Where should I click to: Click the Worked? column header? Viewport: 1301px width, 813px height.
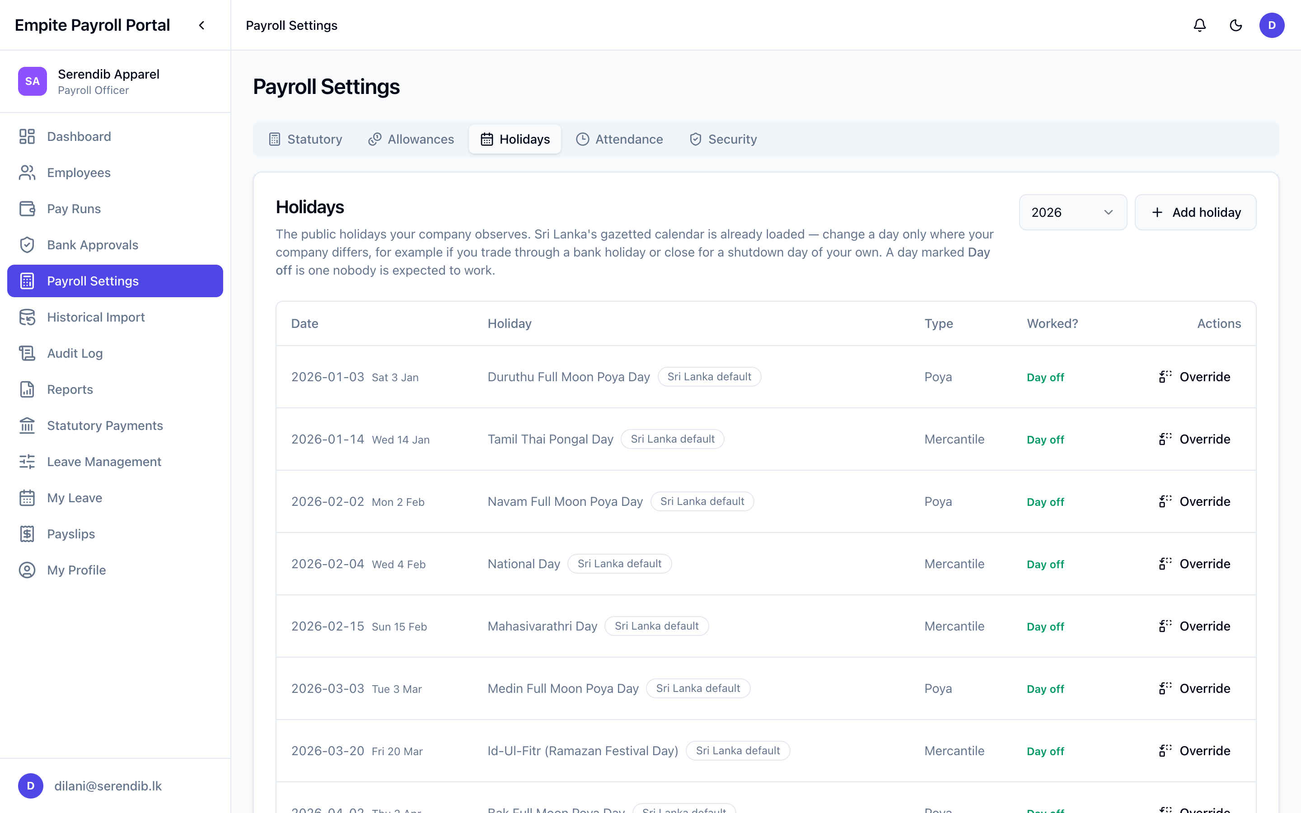click(1052, 324)
